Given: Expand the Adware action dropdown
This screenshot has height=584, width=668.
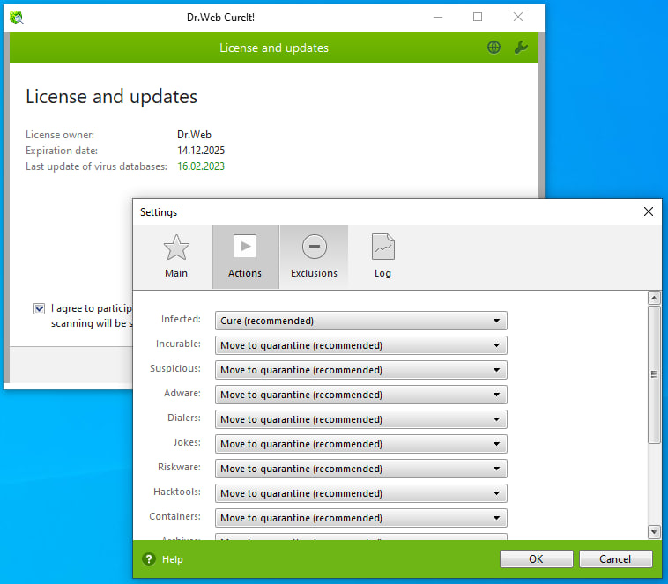Looking at the screenshot, I should click(x=360, y=395).
